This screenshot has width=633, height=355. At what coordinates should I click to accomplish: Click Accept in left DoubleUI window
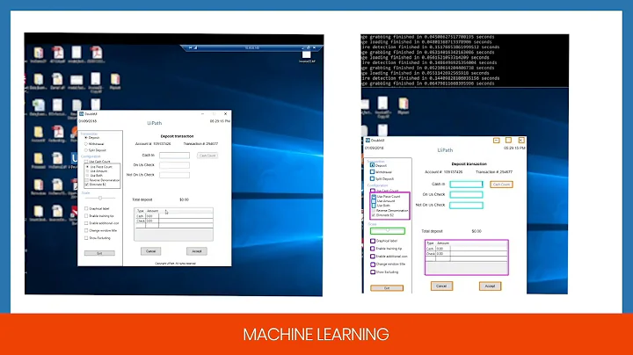pyautogui.click(x=197, y=251)
